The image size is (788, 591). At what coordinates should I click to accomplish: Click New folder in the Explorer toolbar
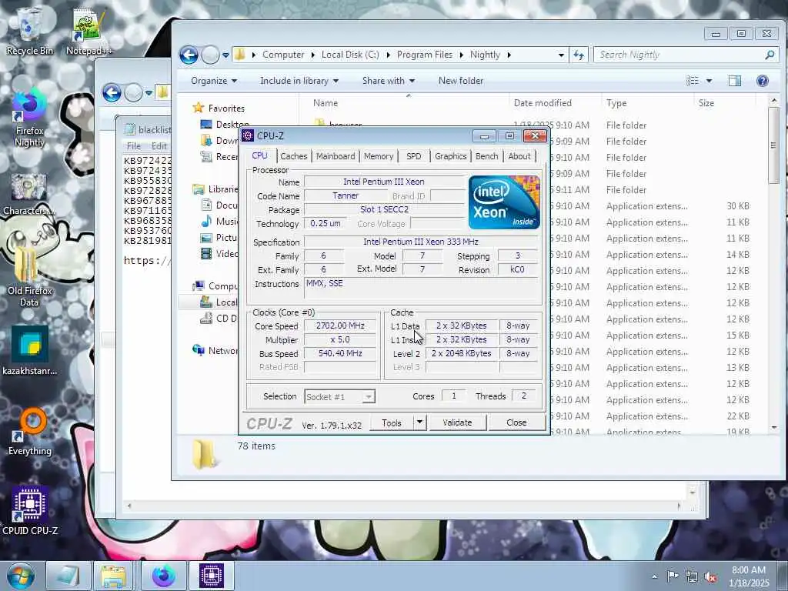click(461, 80)
